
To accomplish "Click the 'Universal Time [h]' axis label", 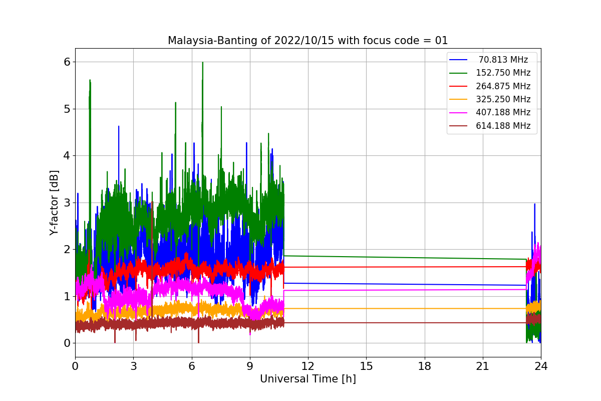I will click(308, 379).
